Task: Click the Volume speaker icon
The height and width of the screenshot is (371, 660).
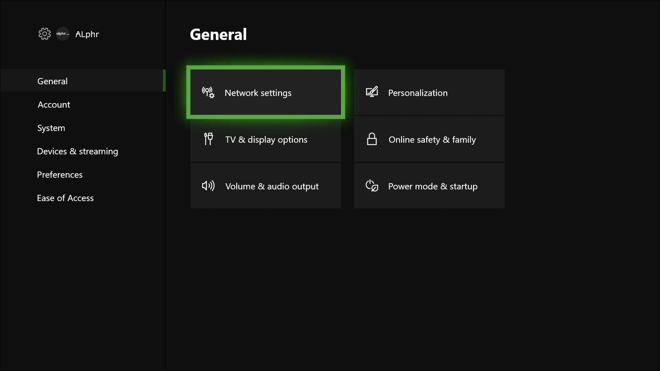Action: 208,186
